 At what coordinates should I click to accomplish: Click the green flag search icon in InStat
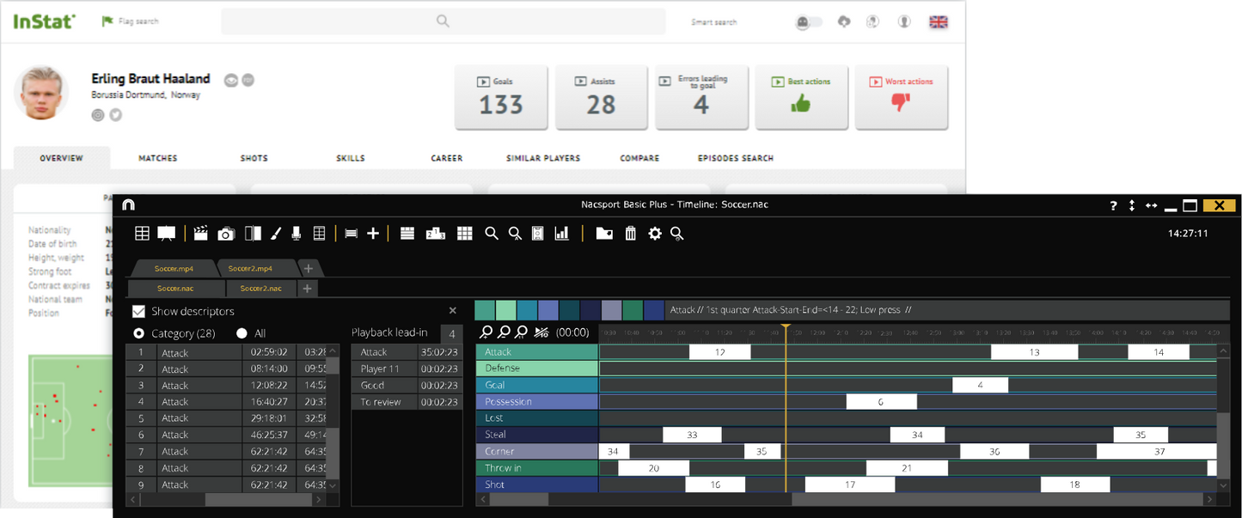pyautogui.click(x=107, y=21)
